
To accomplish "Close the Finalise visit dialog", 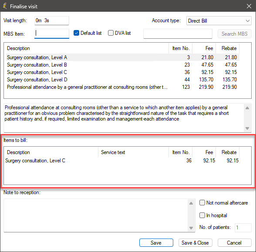I will click(249, 6).
